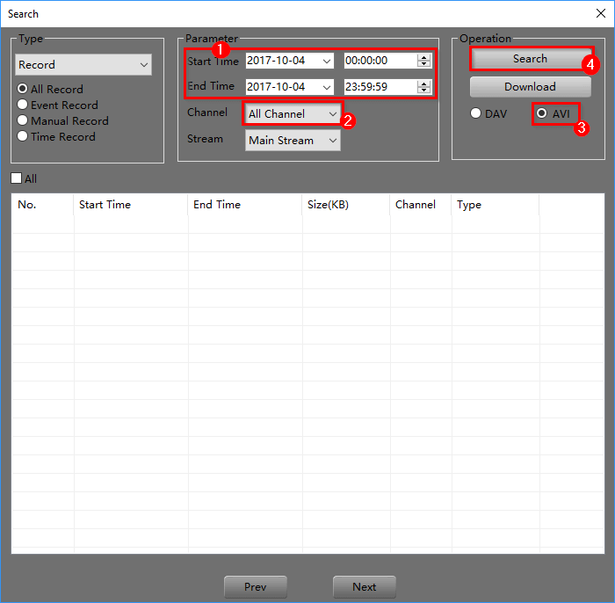Select the AVI format radio button
The width and height of the screenshot is (615, 603).
click(542, 114)
